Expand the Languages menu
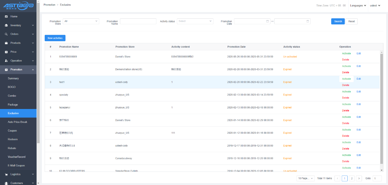This screenshot has width=388, height=185. [x=358, y=5]
